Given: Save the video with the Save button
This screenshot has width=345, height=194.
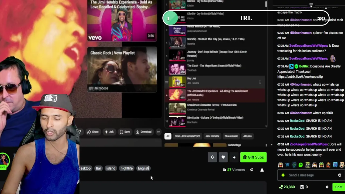Looking at the screenshot, I should 125,132.
